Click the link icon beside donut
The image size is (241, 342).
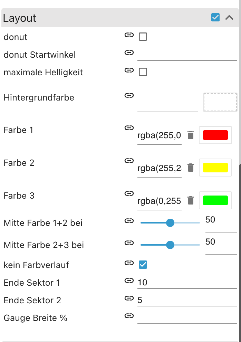[x=129, y=35]
